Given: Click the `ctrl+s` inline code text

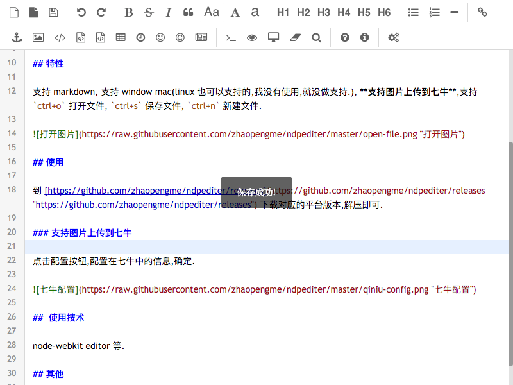Looking at the screenshot, I should [x=126, y=106].
